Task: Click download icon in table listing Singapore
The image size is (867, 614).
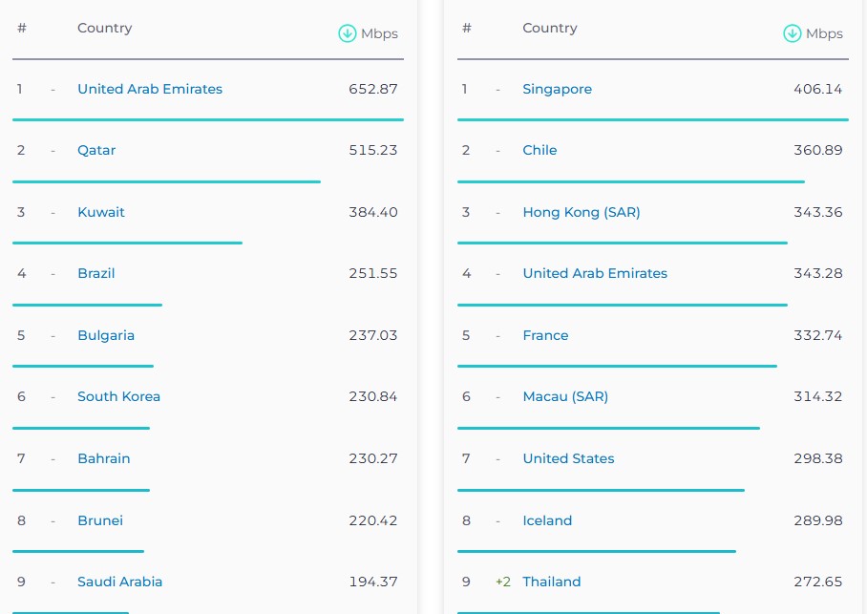Action: [792, 33]
